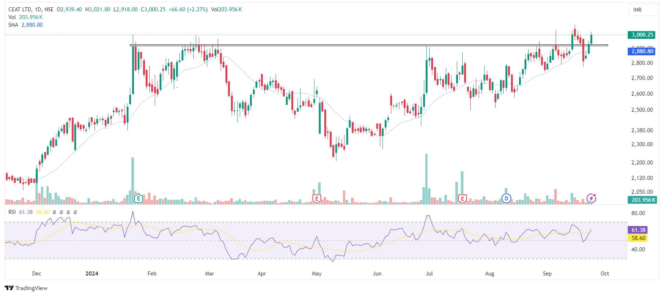Click the Apr label on the time axis
Screen dimensions: 664x296
click(262, 274)
